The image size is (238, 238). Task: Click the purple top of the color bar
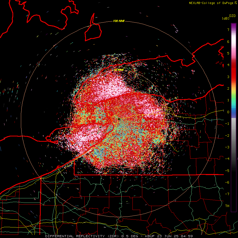coord(234,26)
